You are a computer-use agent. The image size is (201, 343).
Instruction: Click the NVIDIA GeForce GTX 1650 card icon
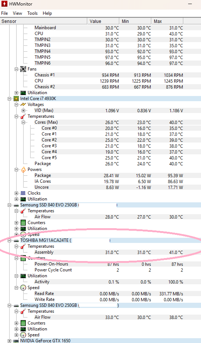16,341
